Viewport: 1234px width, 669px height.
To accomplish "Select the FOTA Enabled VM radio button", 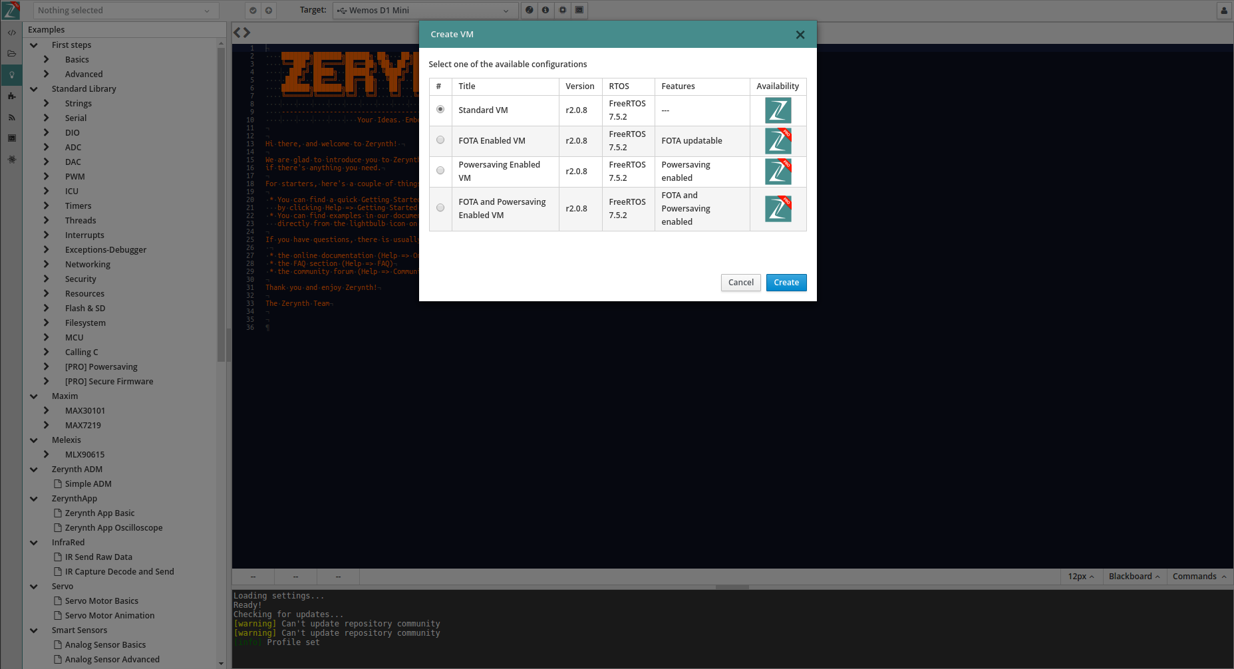I will click(x=440, y=140).
